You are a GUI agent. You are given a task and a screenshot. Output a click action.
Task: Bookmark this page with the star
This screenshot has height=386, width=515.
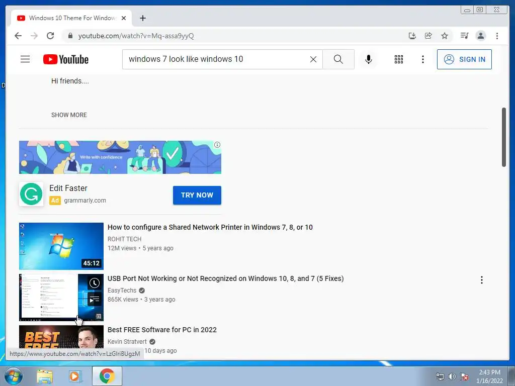[x=445, y=36]
